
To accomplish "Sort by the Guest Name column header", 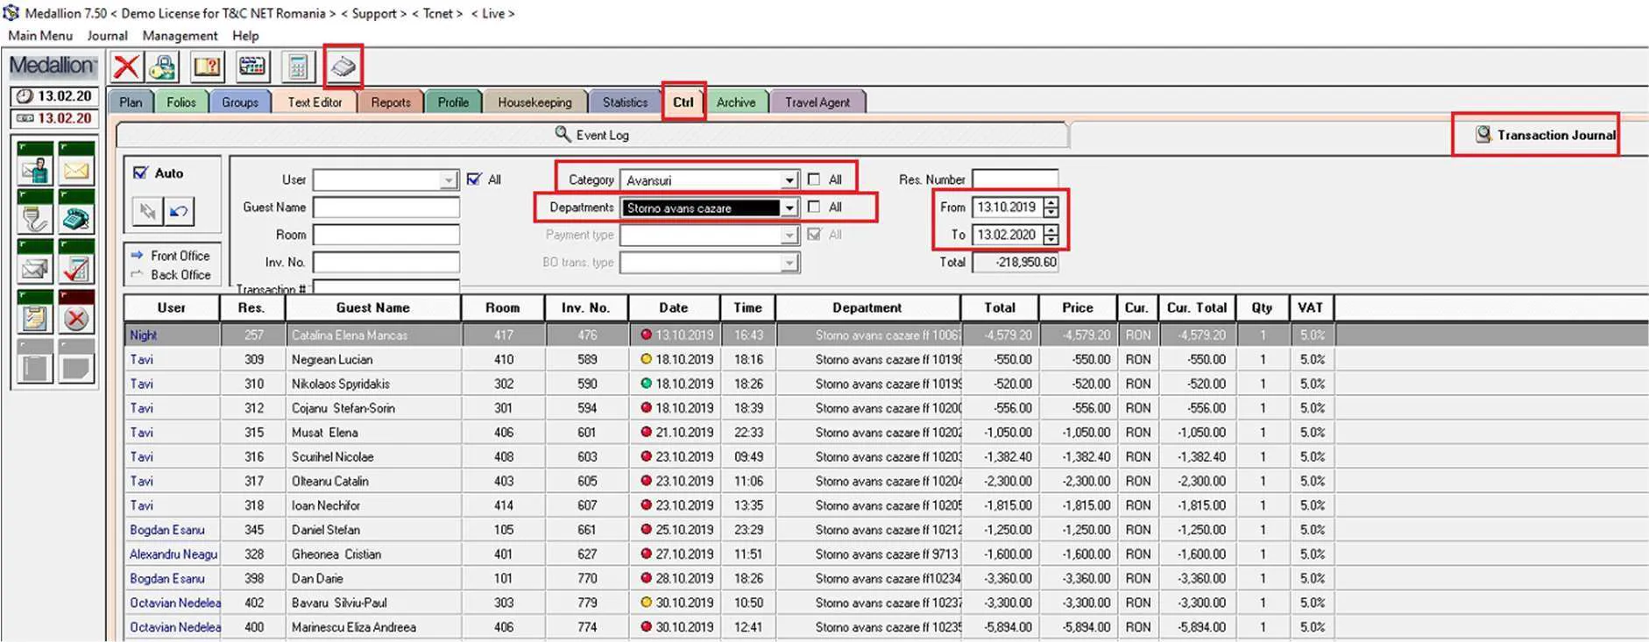I will 373,308.
